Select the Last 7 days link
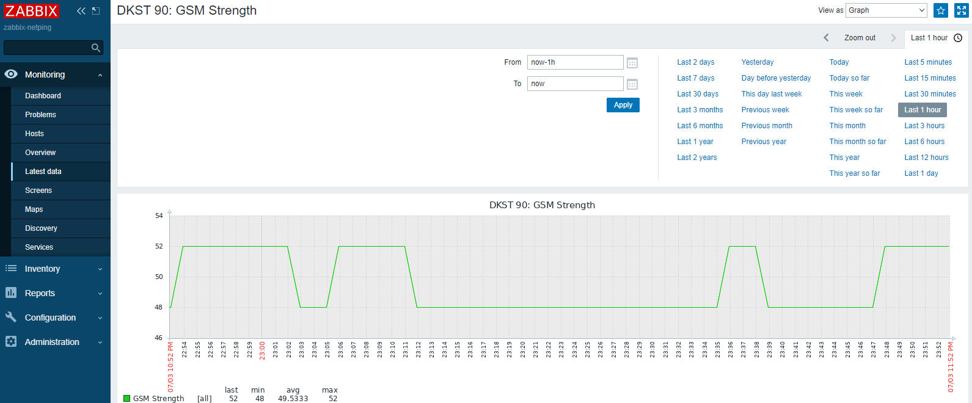Viewport: 972px width, 403px height. [695, 78]
